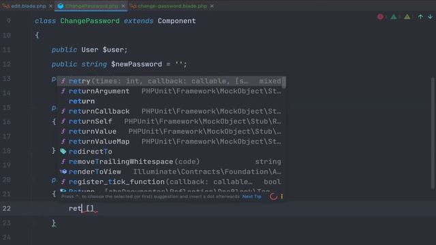Viewport: 436px width, 245px height.
Task: Click the tag icon beside redirectTo
Action: pos(63,151)
